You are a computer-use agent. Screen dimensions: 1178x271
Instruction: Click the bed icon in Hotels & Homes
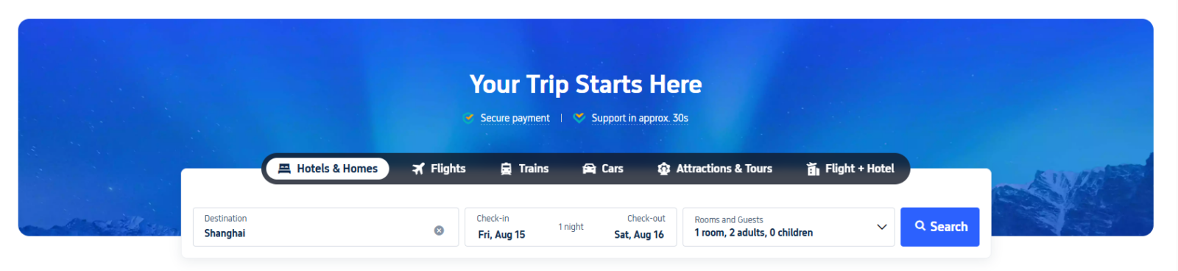[x=284, y=169]
